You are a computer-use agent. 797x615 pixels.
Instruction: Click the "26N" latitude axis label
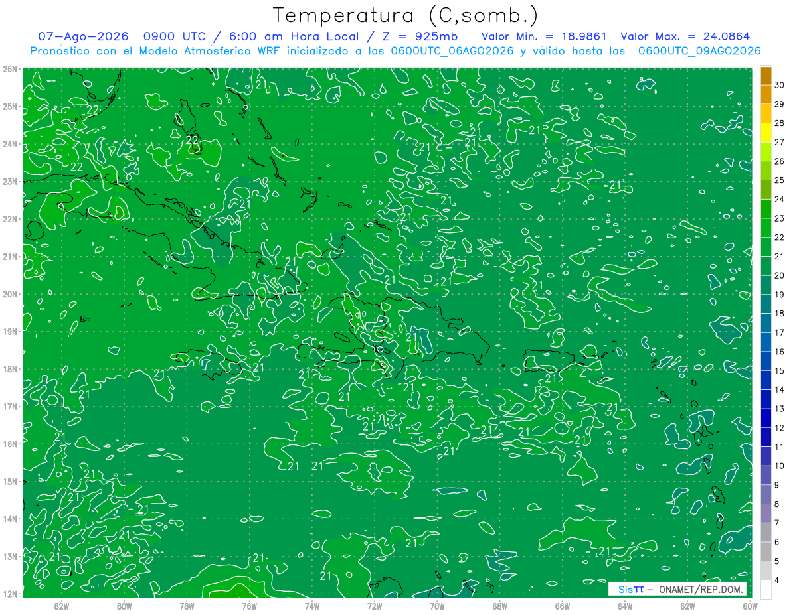[10, 69]
